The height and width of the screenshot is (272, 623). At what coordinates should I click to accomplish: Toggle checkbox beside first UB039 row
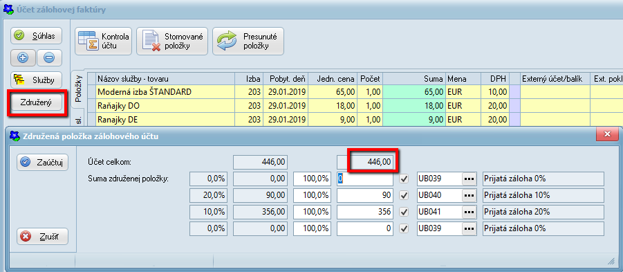click(x=405, y=179)
